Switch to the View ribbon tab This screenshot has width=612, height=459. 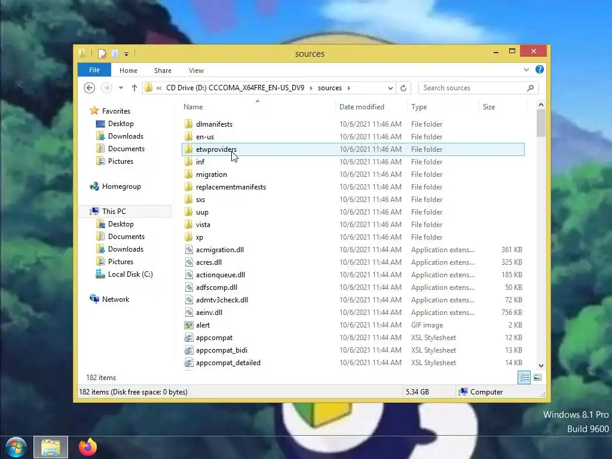pos(196,71)
